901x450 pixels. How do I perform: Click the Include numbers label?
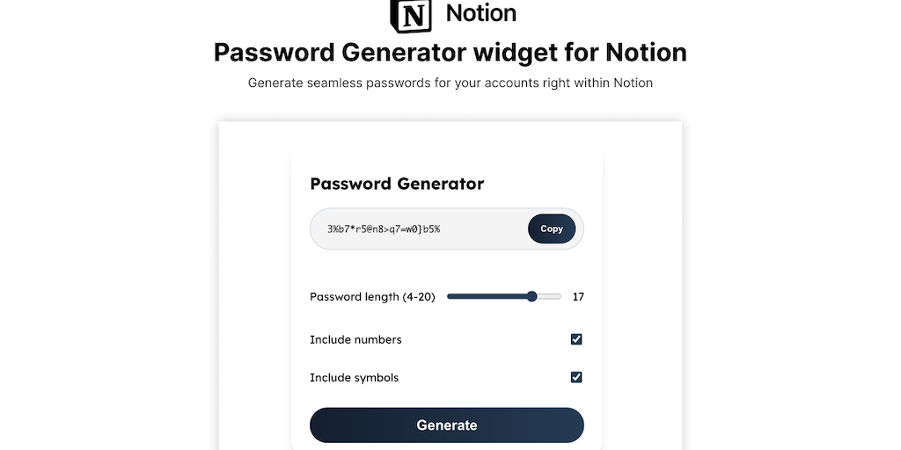[x=355, y=339]
